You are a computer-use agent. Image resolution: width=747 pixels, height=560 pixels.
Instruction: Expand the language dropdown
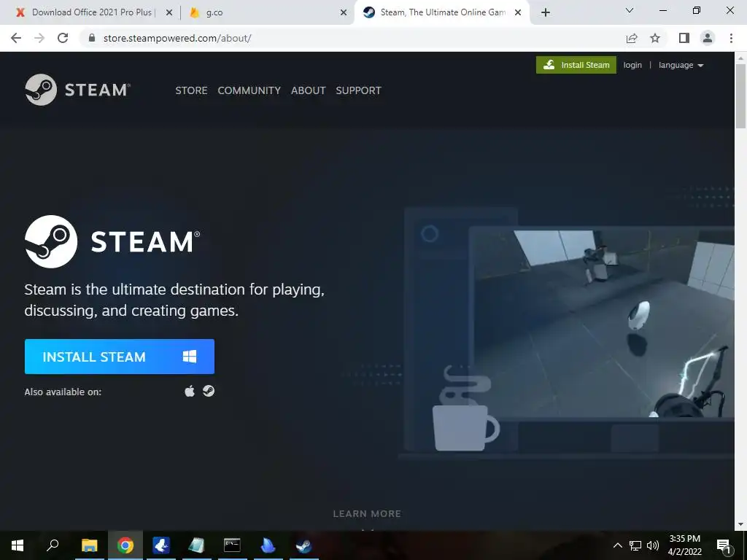(x=681, y=65)
